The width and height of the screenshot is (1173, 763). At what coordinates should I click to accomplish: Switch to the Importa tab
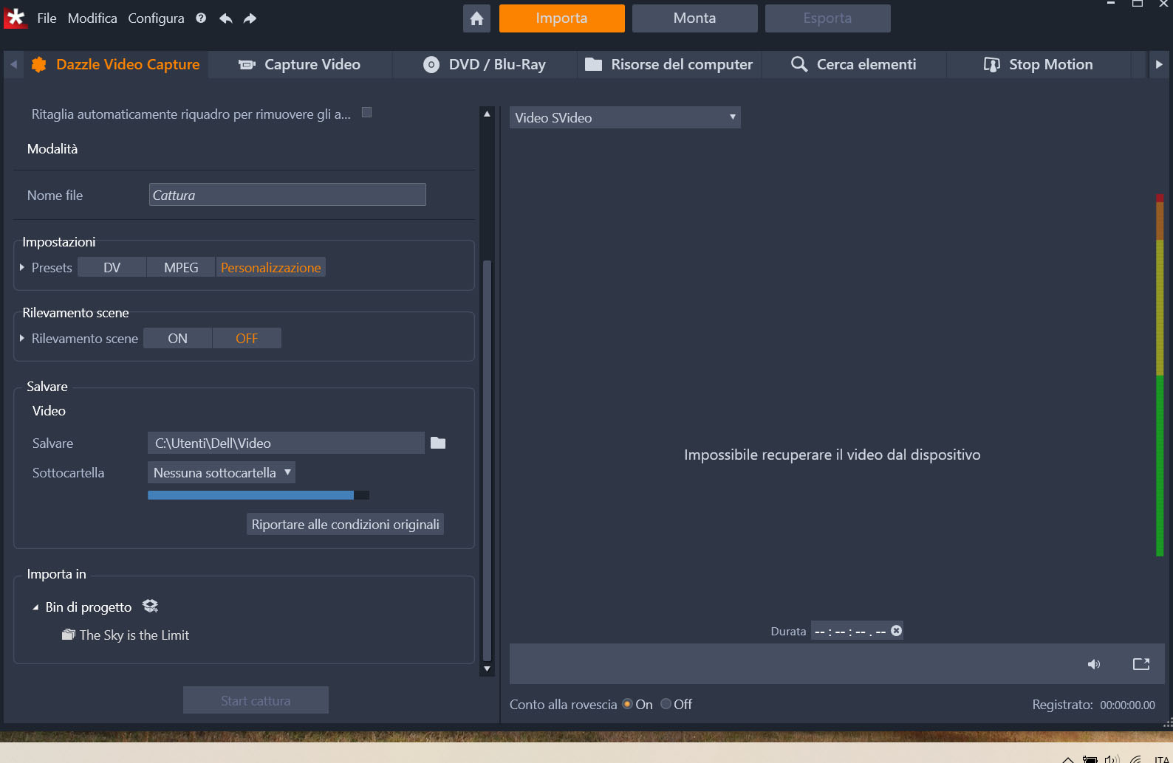click(x=561, y=18)
